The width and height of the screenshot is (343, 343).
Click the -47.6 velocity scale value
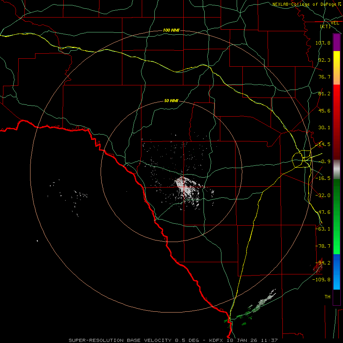[323, 212]
